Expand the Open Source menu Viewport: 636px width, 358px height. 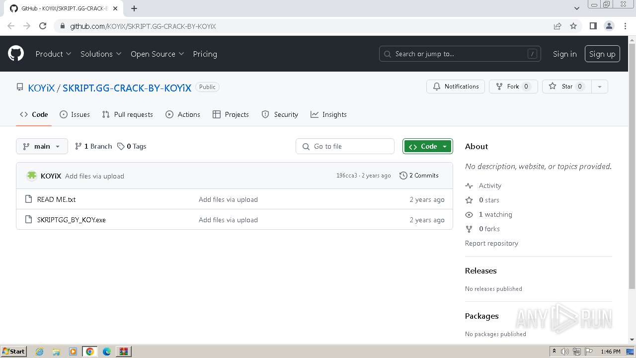157,54
